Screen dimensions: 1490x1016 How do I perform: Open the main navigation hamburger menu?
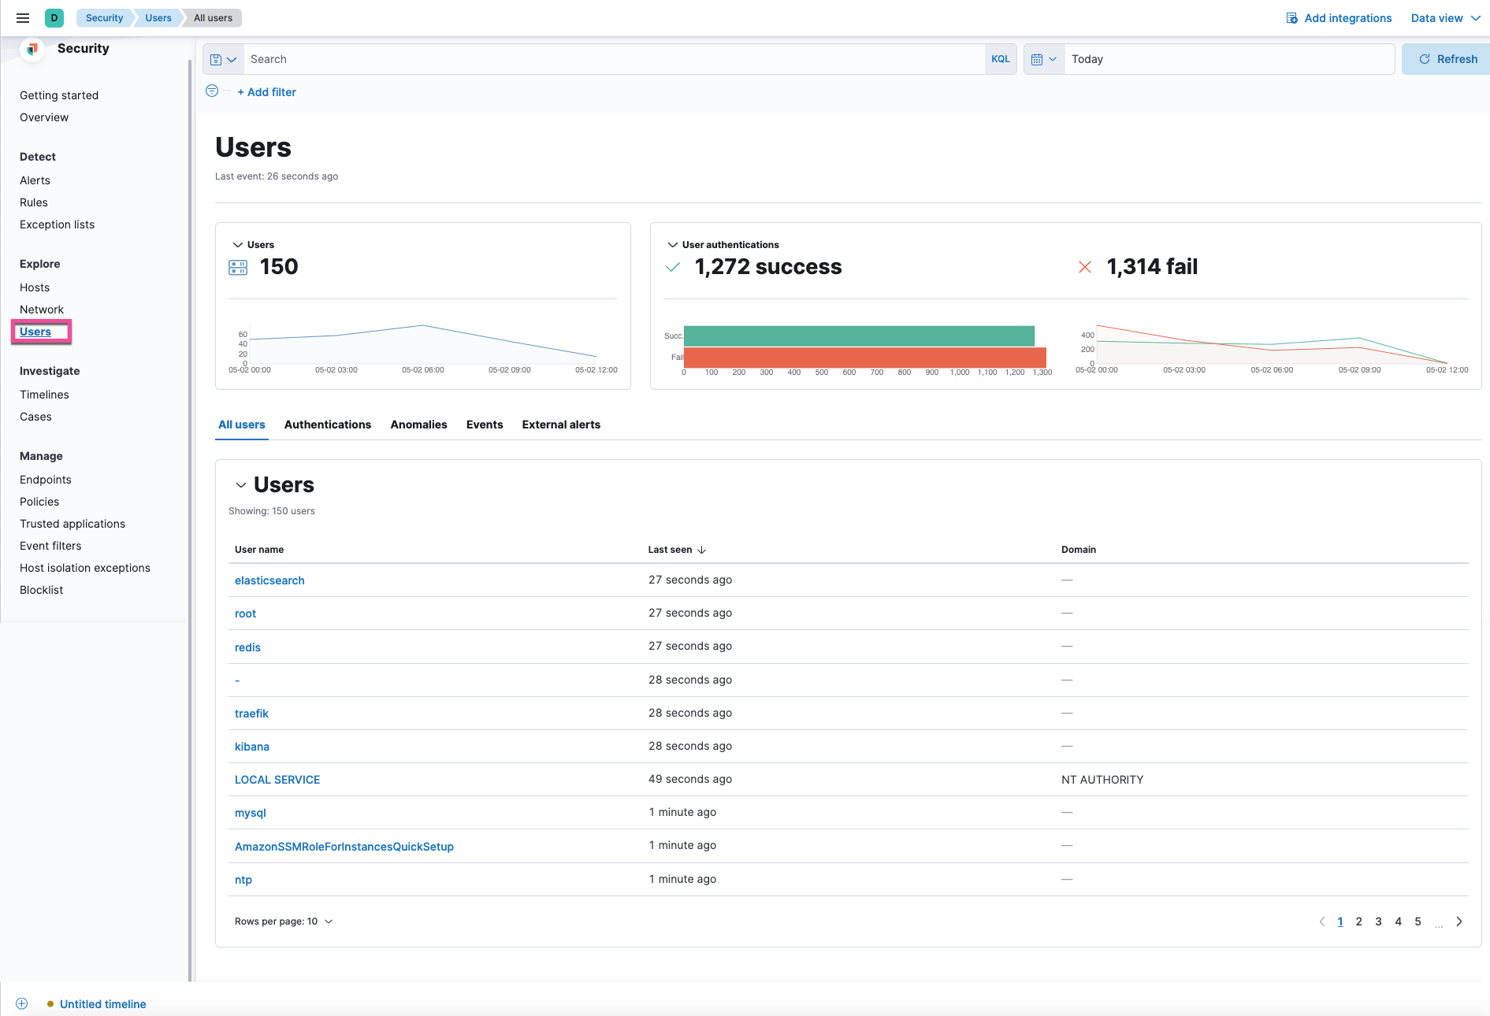pyautogui.click(x=22, y=17)
